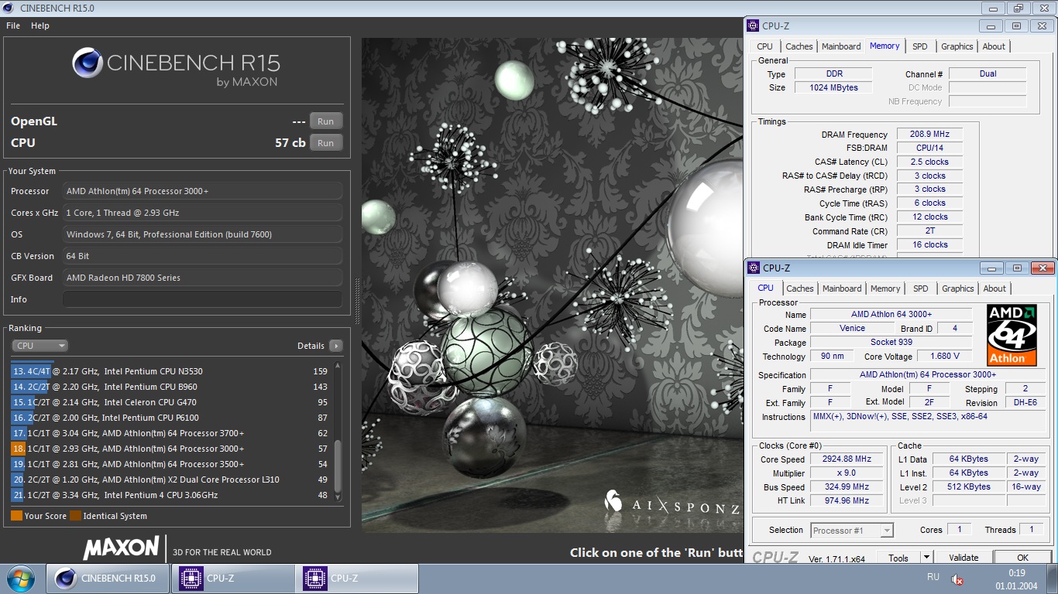Click the MAXON logo at bottom
Image resolution: width=1058 pixels, height=594 pixels.
pos(122,548)
